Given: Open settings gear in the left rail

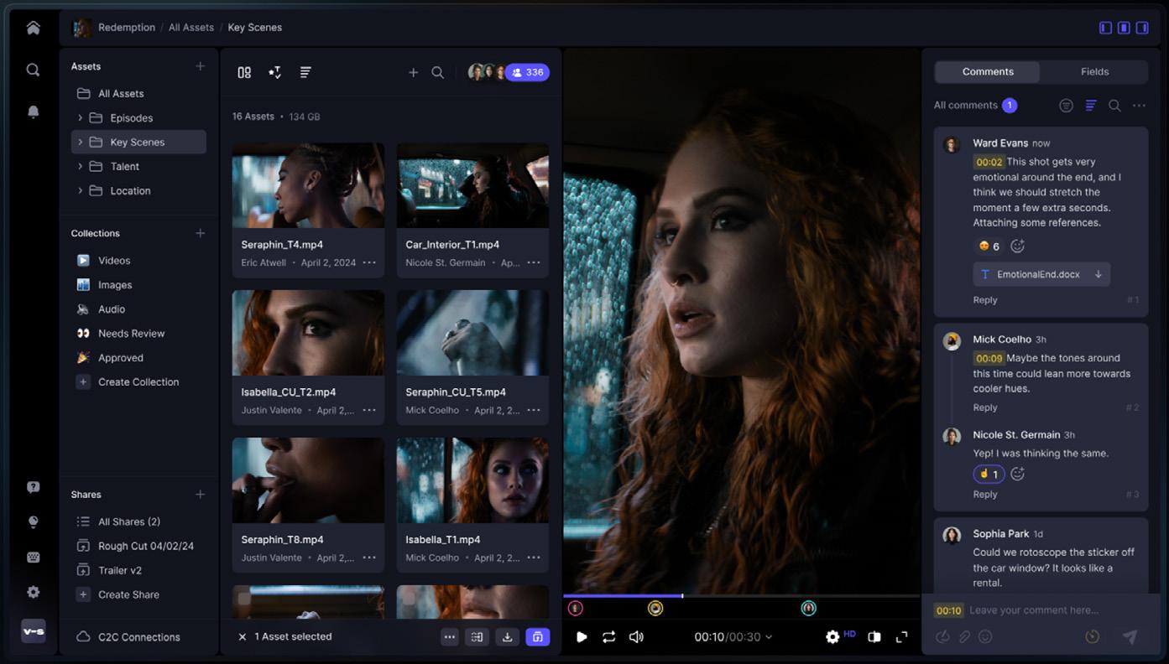Looking at the screenshot, I should coord(33,592).
